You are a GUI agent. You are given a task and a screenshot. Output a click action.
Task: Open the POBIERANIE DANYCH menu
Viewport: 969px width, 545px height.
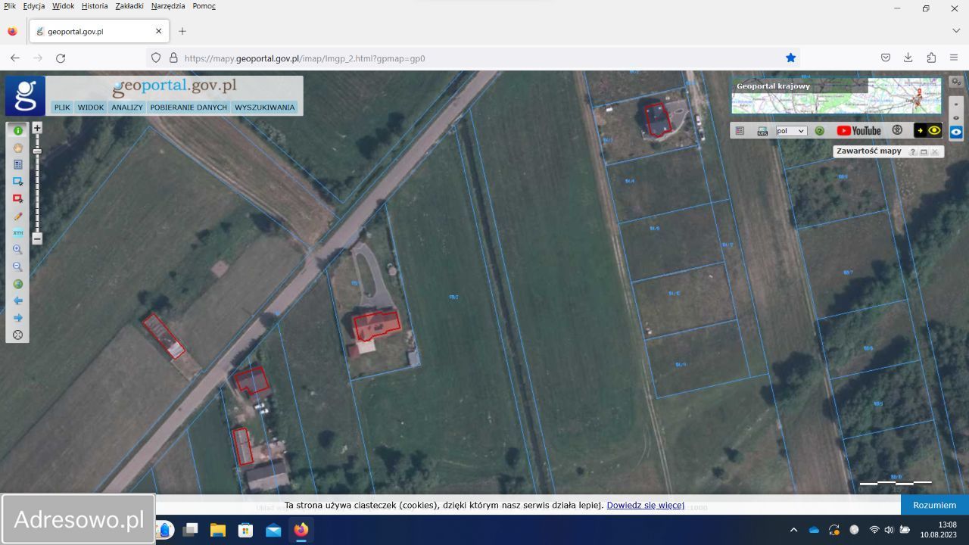point(189,107)
